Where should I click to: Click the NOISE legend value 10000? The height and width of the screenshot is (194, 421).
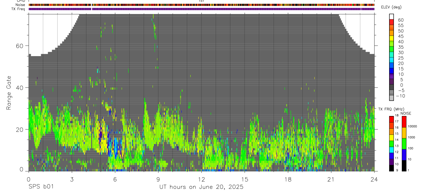pyautogui.click(x=412, y=126)
